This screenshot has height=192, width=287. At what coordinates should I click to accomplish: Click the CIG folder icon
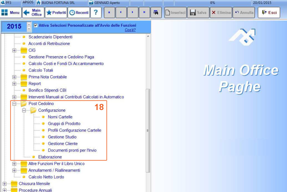click(24, 50)
